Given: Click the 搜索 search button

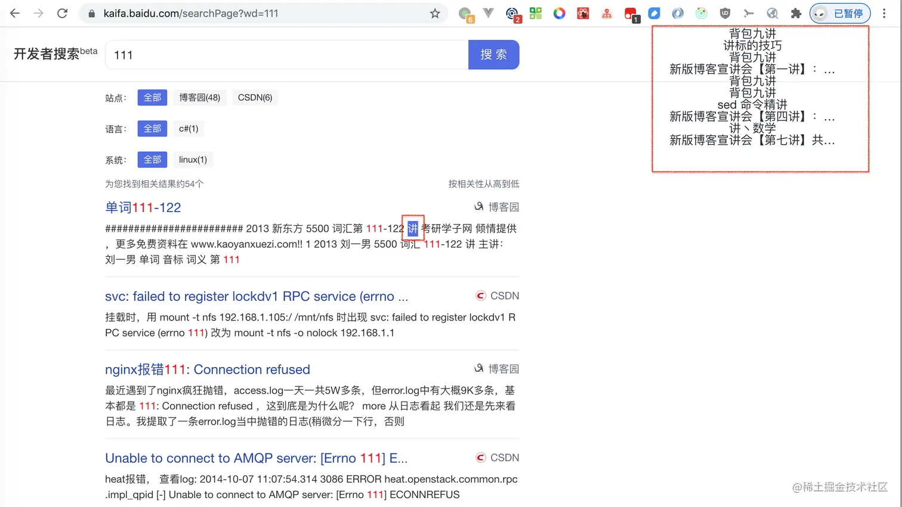Looking at the screenshot, I should click(x=493, y=55).
